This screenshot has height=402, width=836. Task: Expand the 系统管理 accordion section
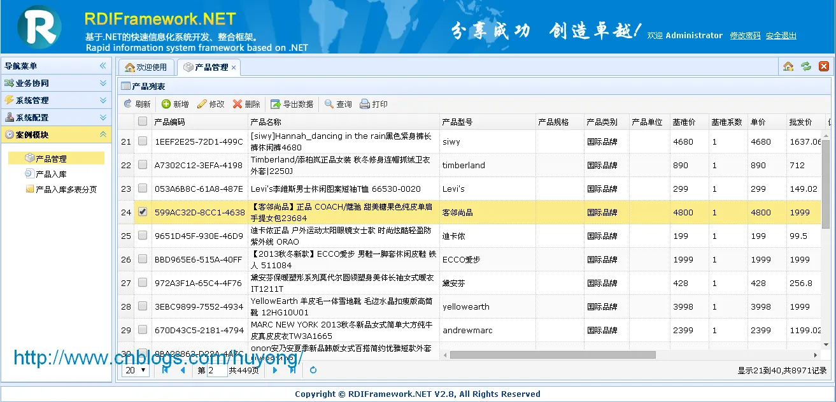click(56, 100)
